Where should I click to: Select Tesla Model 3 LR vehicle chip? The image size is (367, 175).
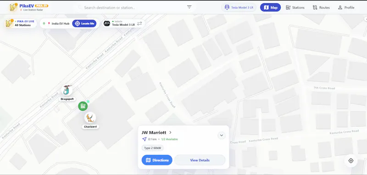point(239,7)
